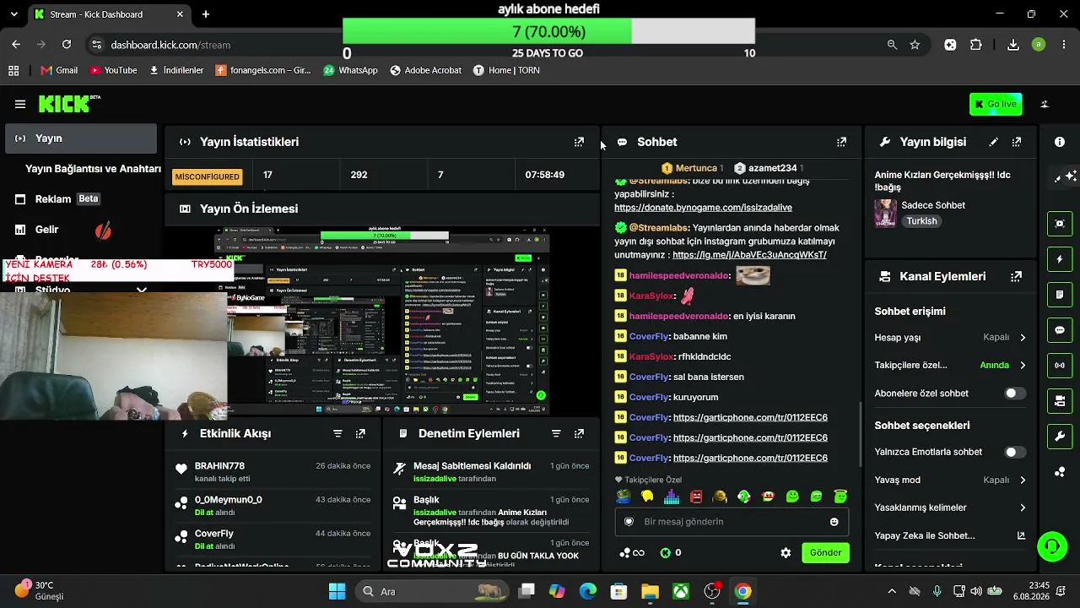The height and width of the screenshot is (608, 1080).
Task: Click the taskbar Ara search box
Action: click(x=430, y=591)
